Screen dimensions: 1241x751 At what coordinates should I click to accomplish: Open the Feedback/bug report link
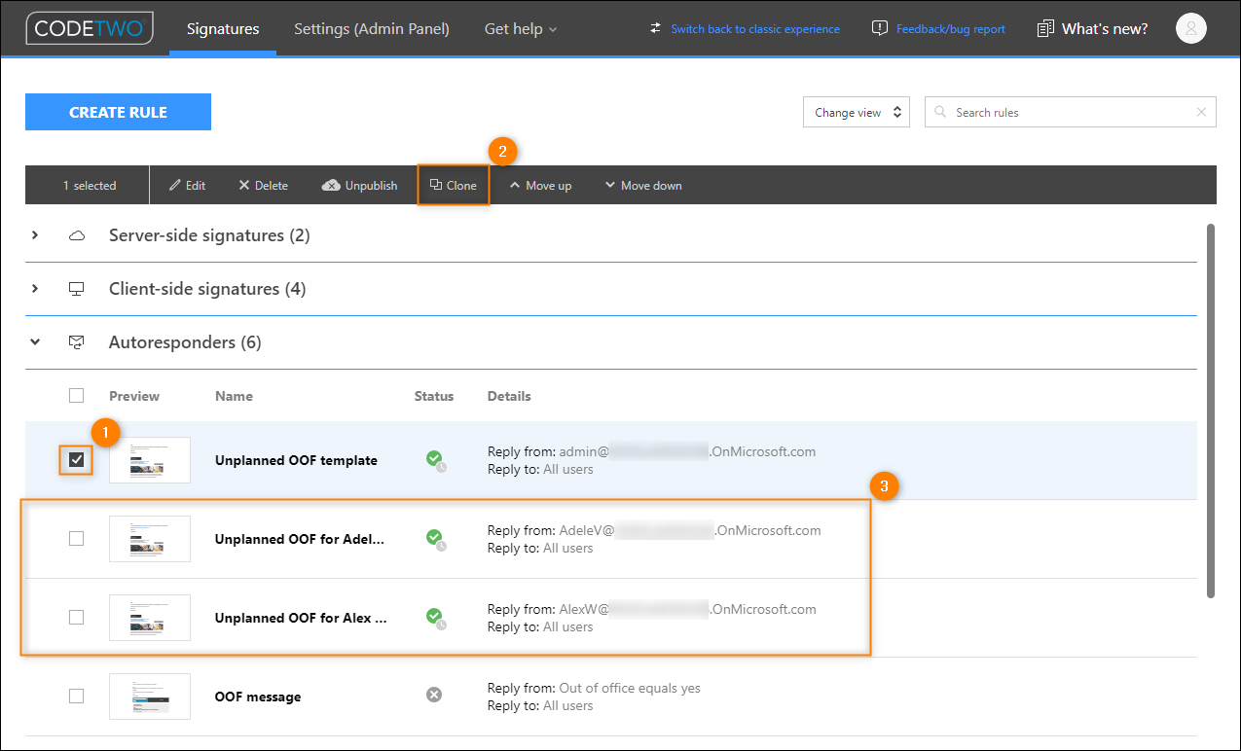(951, 29)
